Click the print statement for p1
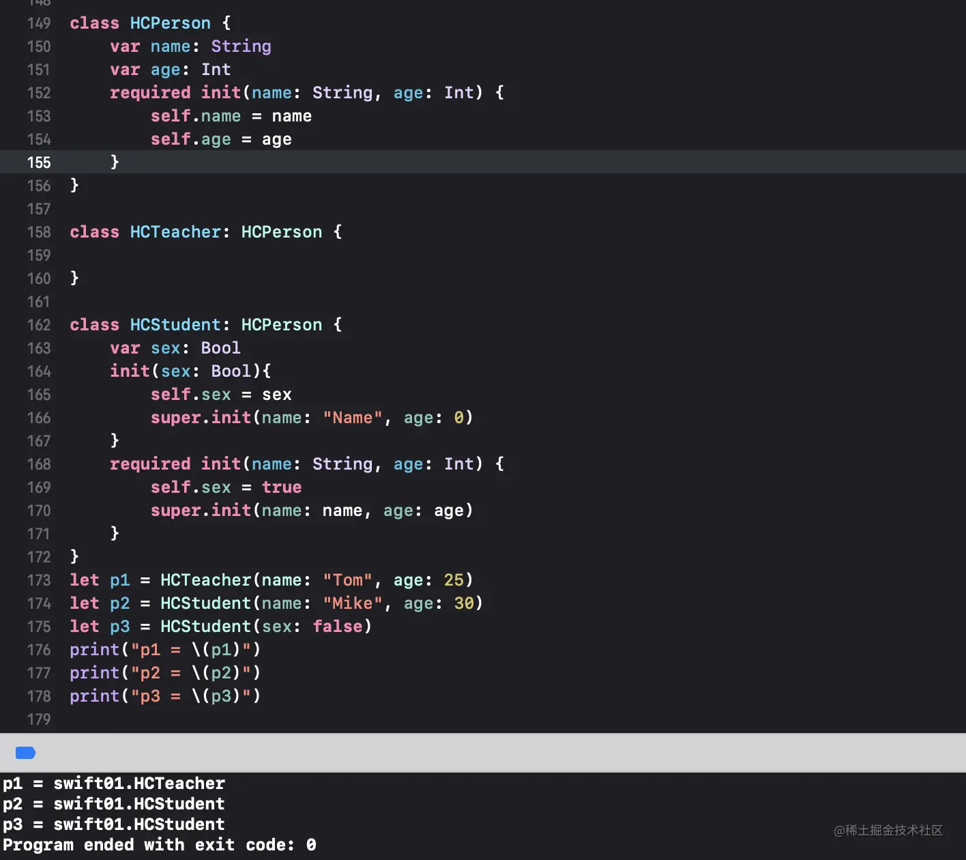 click(165, 650)
